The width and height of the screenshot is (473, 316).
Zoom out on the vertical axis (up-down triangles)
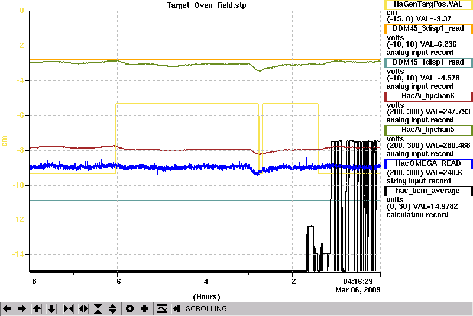[x=113, y=309]
